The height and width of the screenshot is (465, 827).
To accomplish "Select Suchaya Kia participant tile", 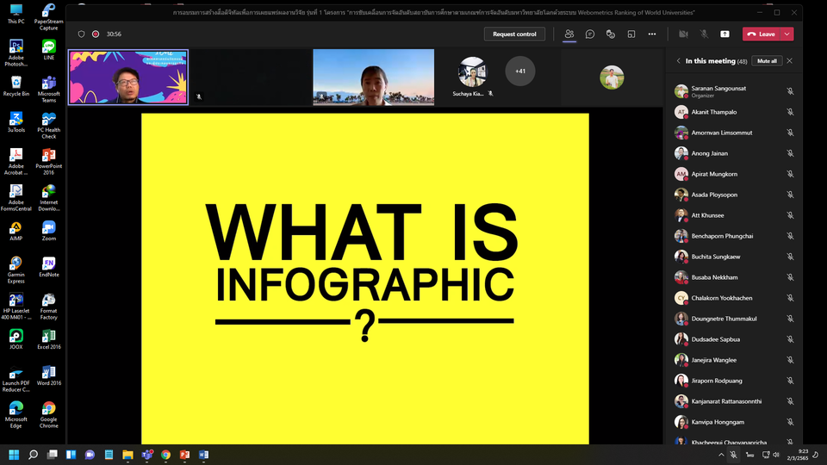I will 473,77.
